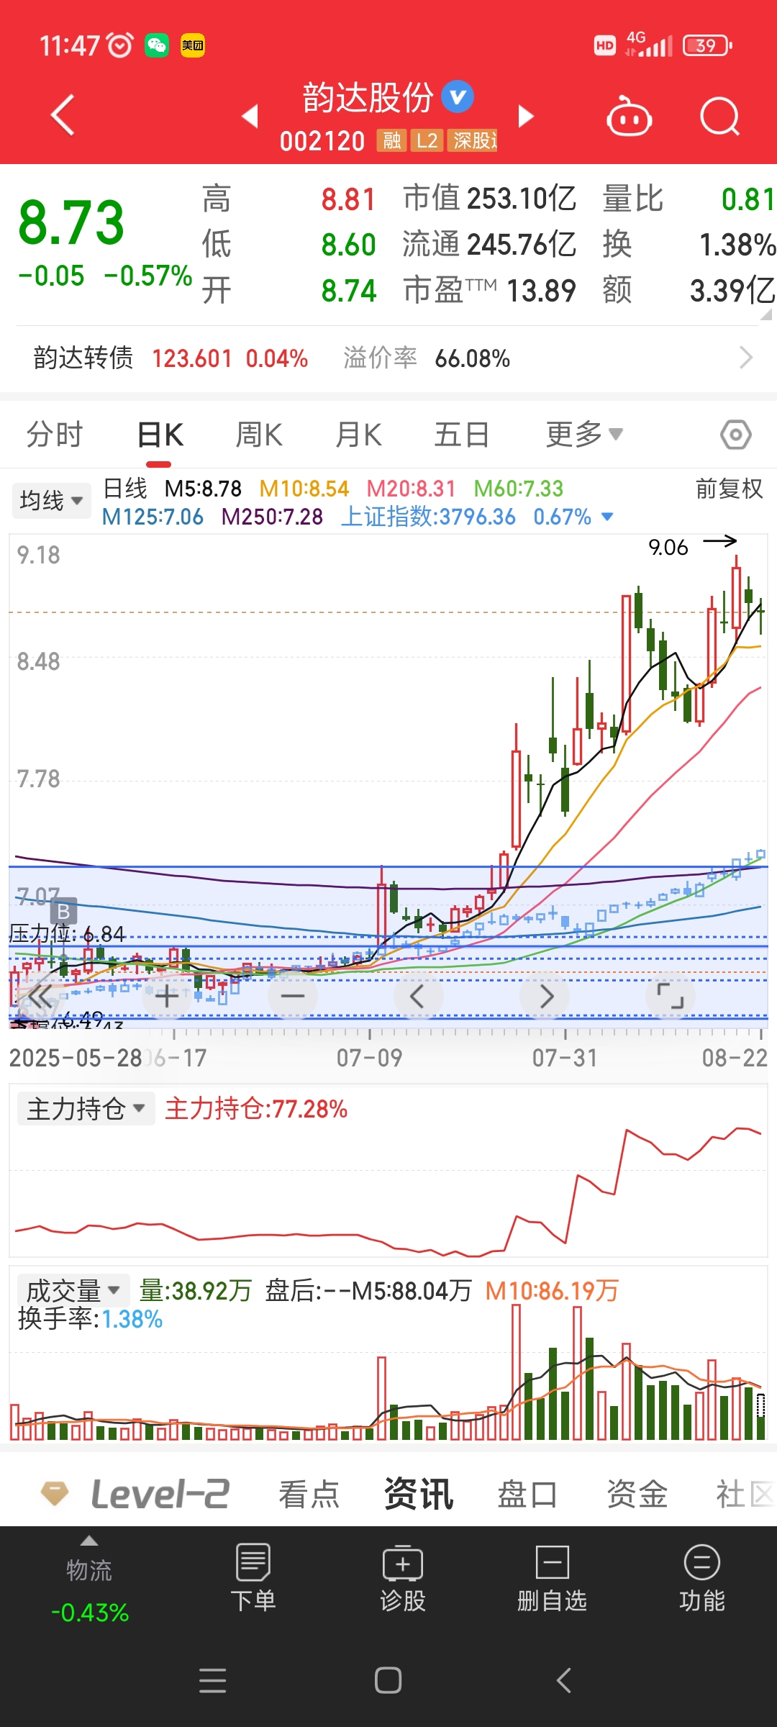Open 更多 period dropdown

pyautogui.click(x=583, y=434)
